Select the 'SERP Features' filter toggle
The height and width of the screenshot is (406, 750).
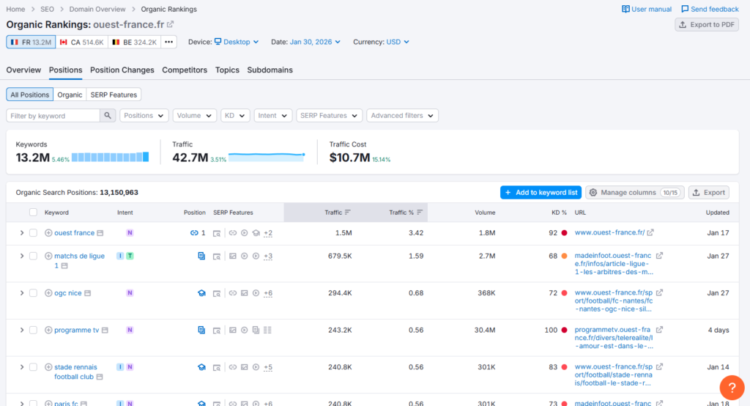pyautogui.click(x=114, y=95)
